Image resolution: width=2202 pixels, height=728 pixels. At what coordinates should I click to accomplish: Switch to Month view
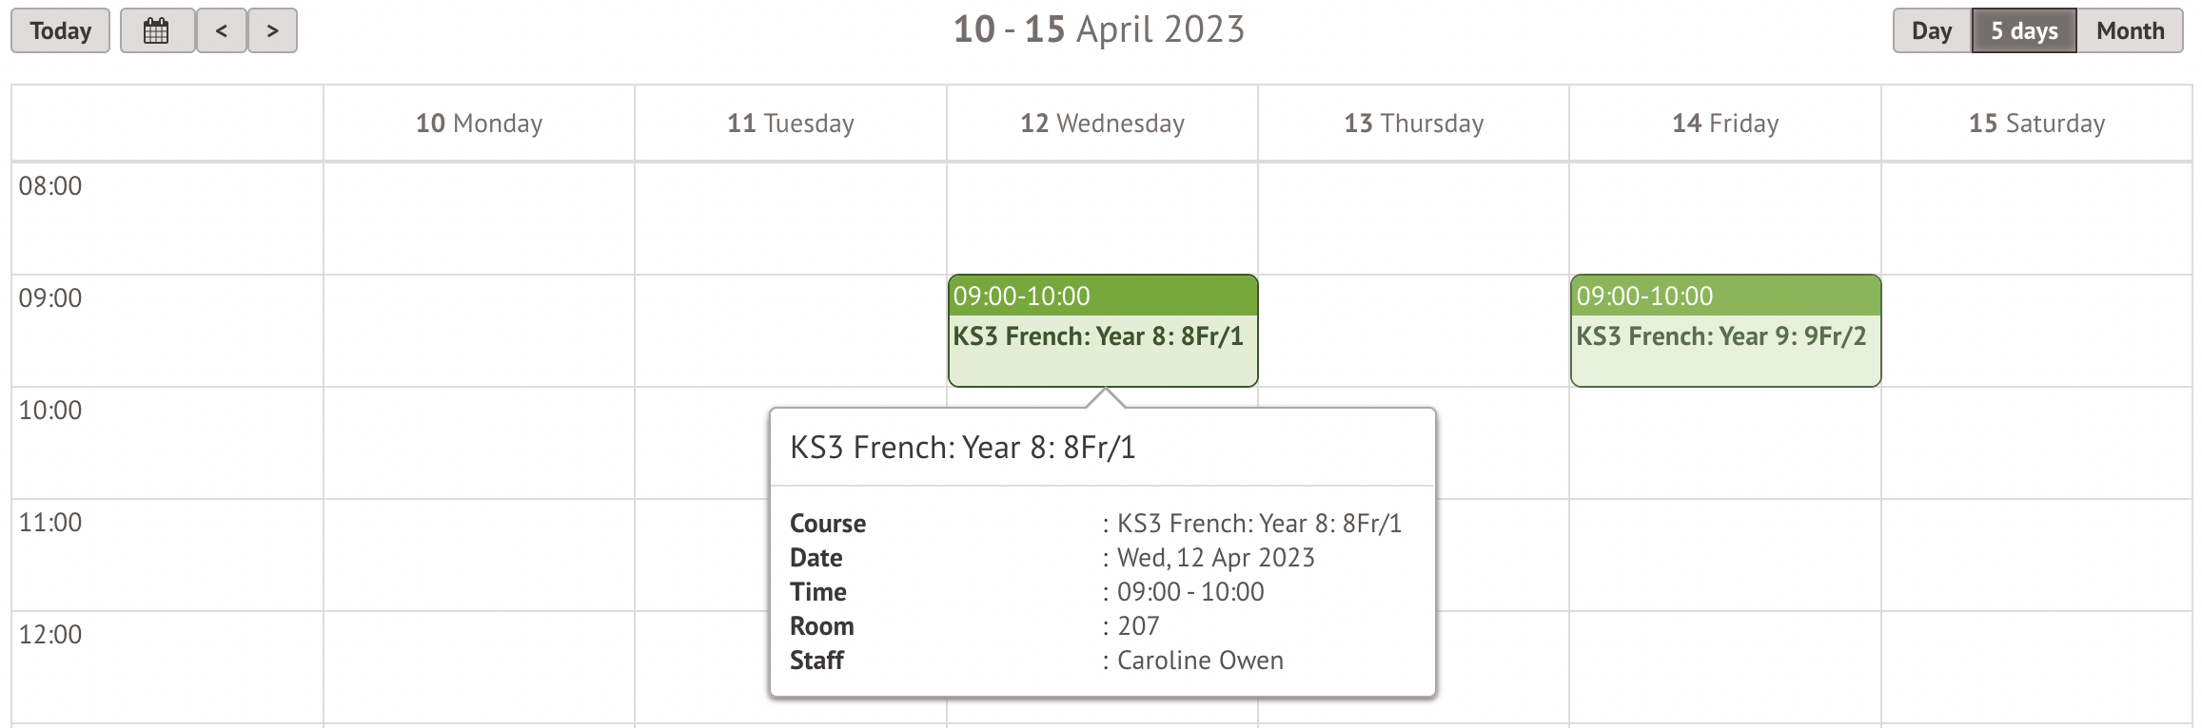tap(2130, 30)
